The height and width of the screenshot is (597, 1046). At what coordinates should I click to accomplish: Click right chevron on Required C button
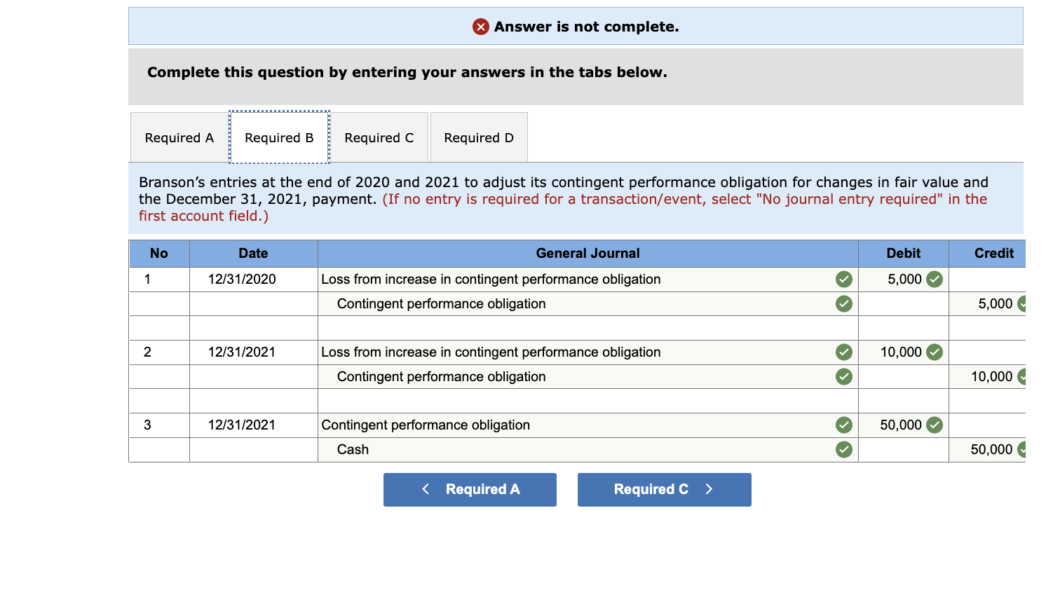coord(709,489)
